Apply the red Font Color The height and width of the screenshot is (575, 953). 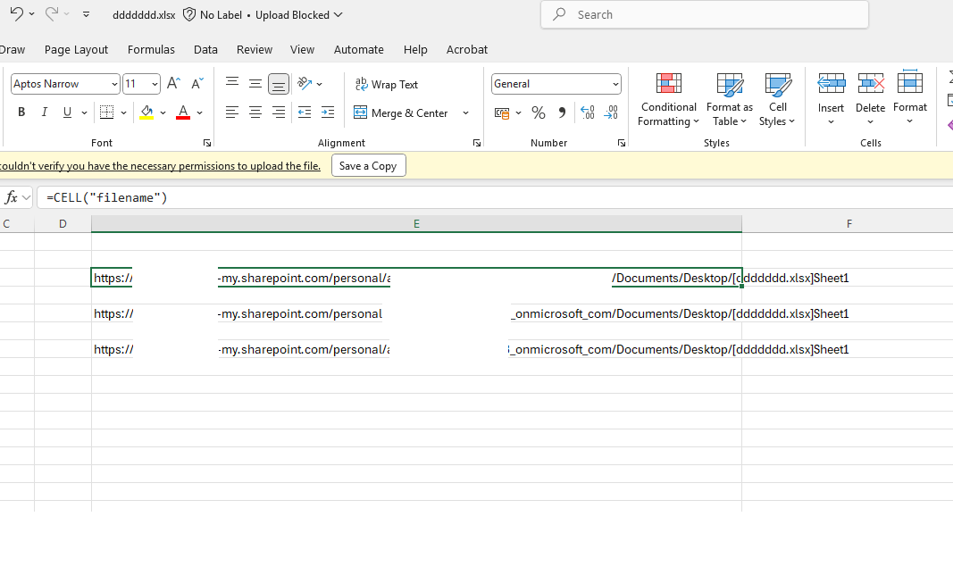183,112
